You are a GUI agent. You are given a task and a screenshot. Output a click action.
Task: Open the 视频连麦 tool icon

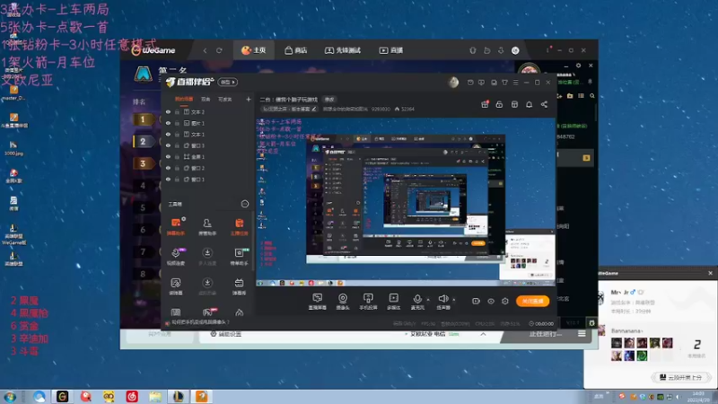[x=176, y=256]
